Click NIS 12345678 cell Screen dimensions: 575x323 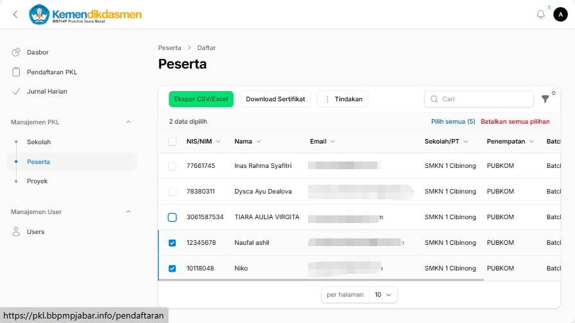201,243
